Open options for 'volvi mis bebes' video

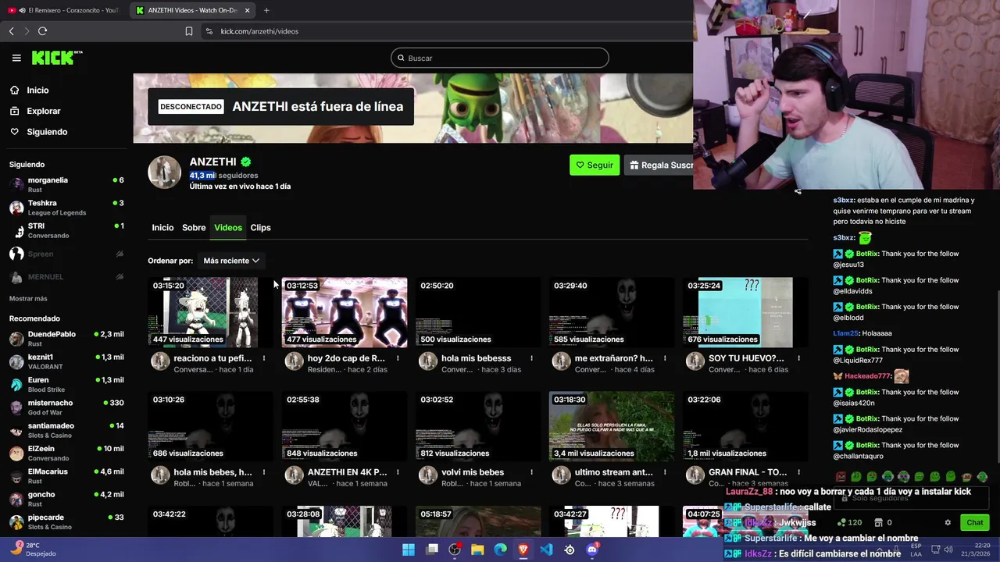click(x=531, y=472)
